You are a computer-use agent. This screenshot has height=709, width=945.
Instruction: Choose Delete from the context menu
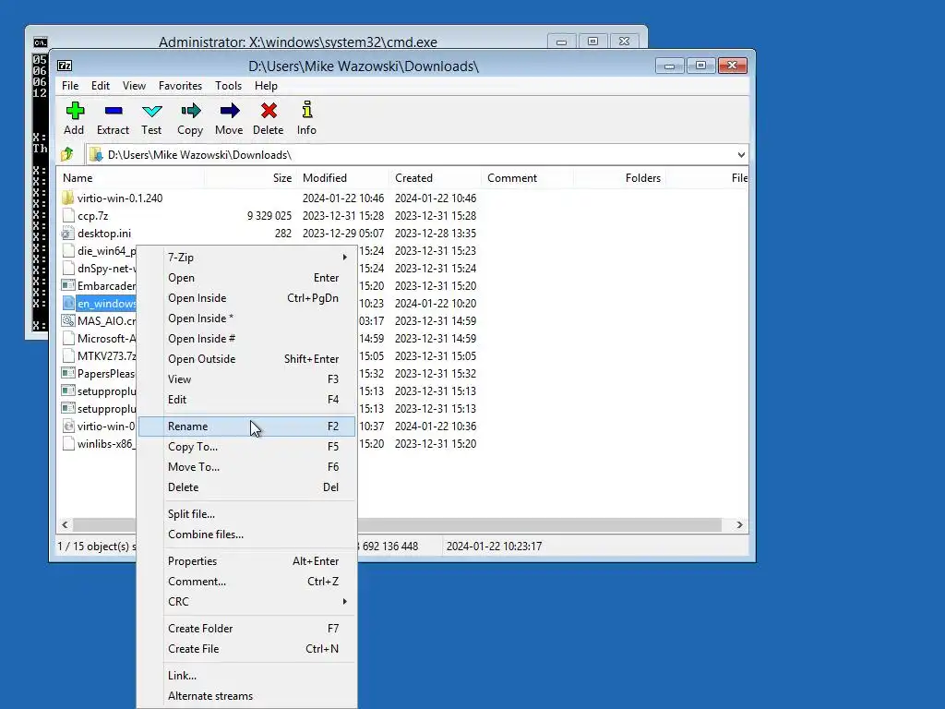coord(247,487)
